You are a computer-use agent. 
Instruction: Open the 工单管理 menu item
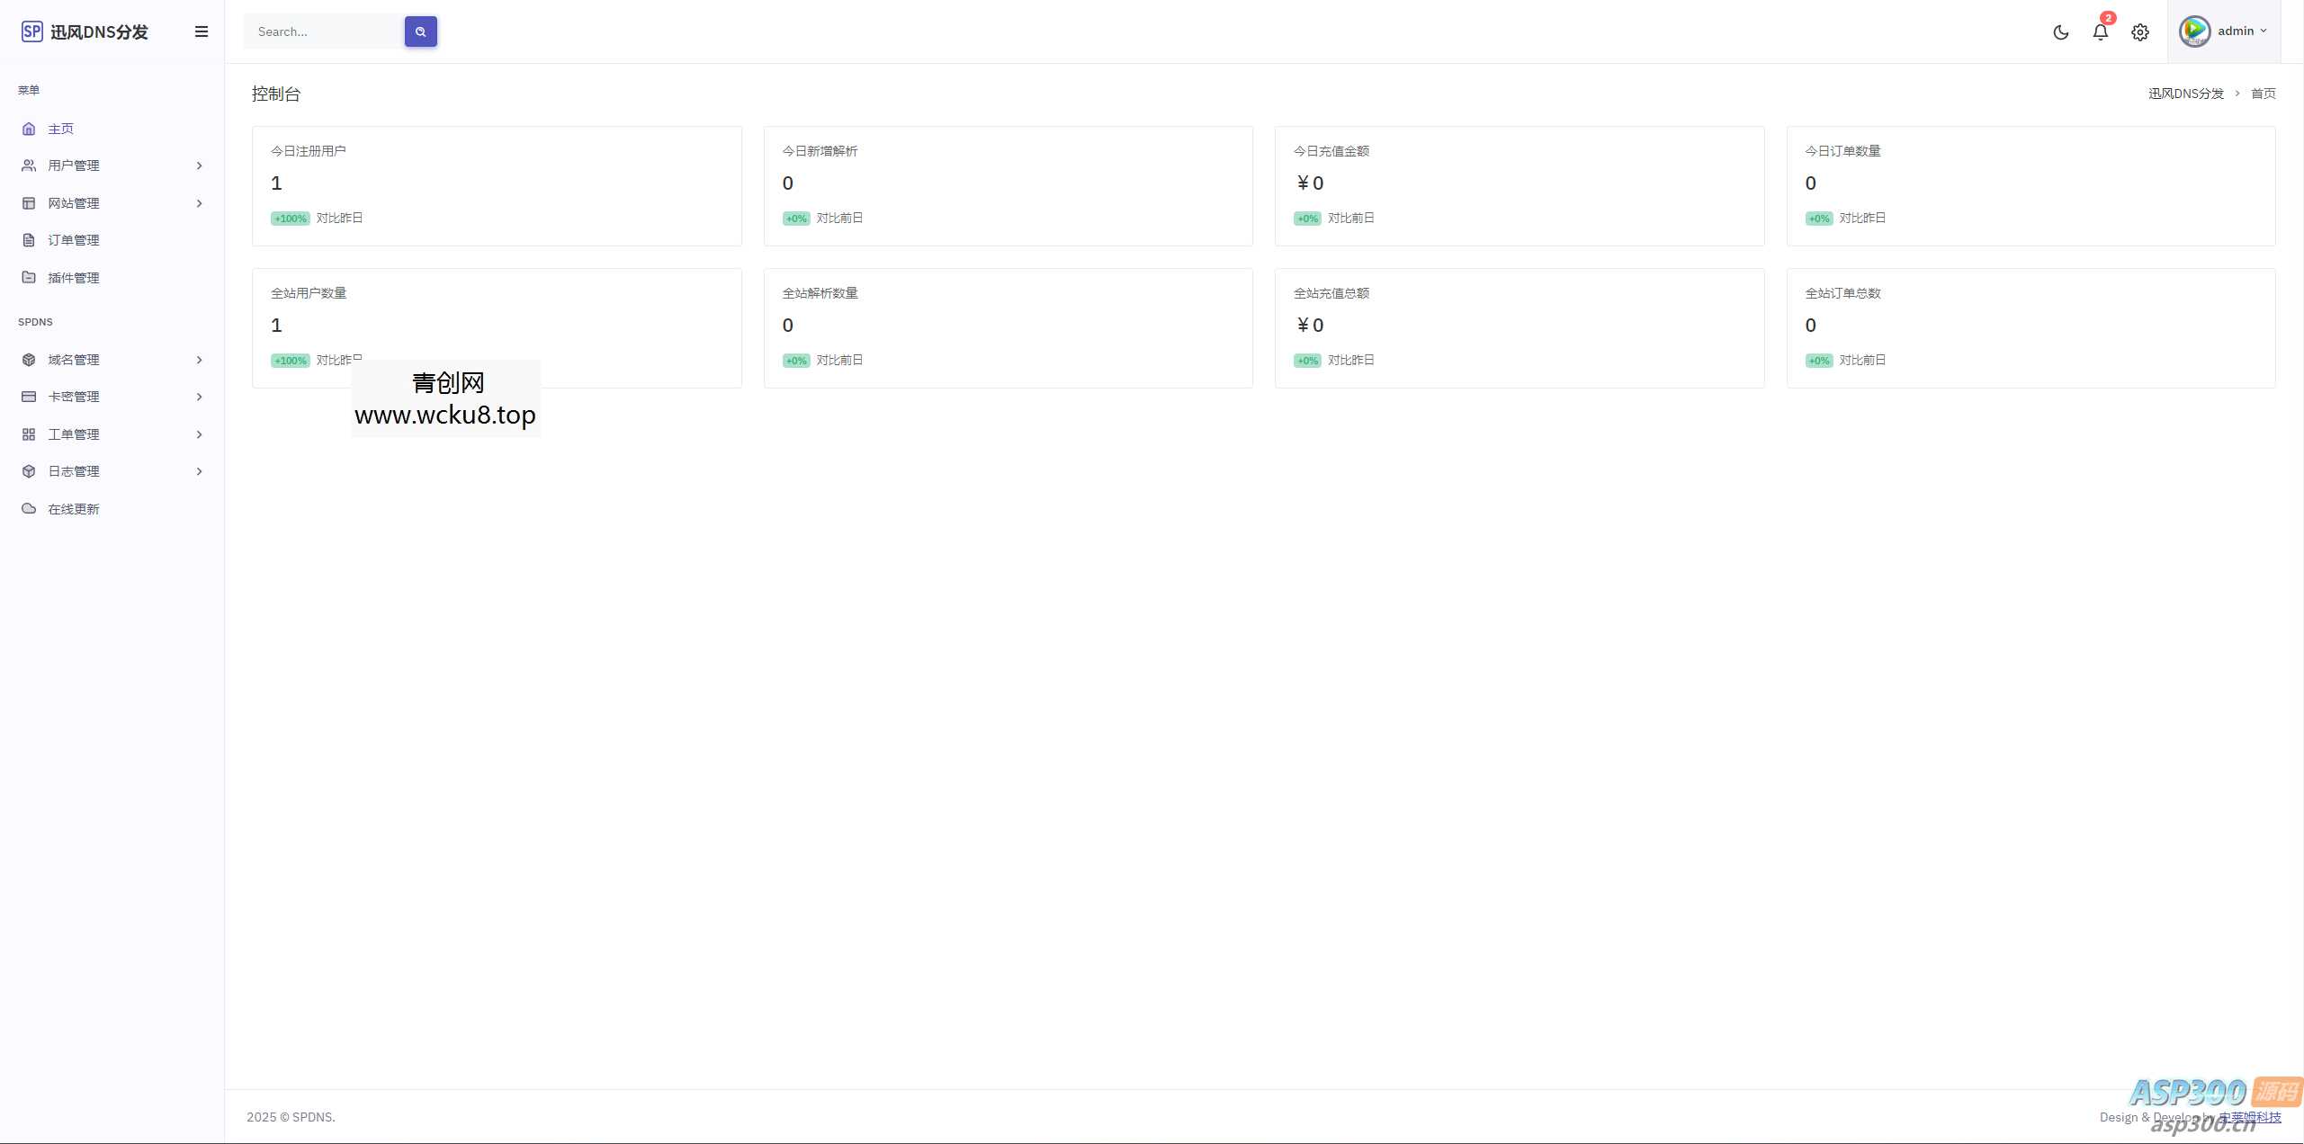[74, 434]
